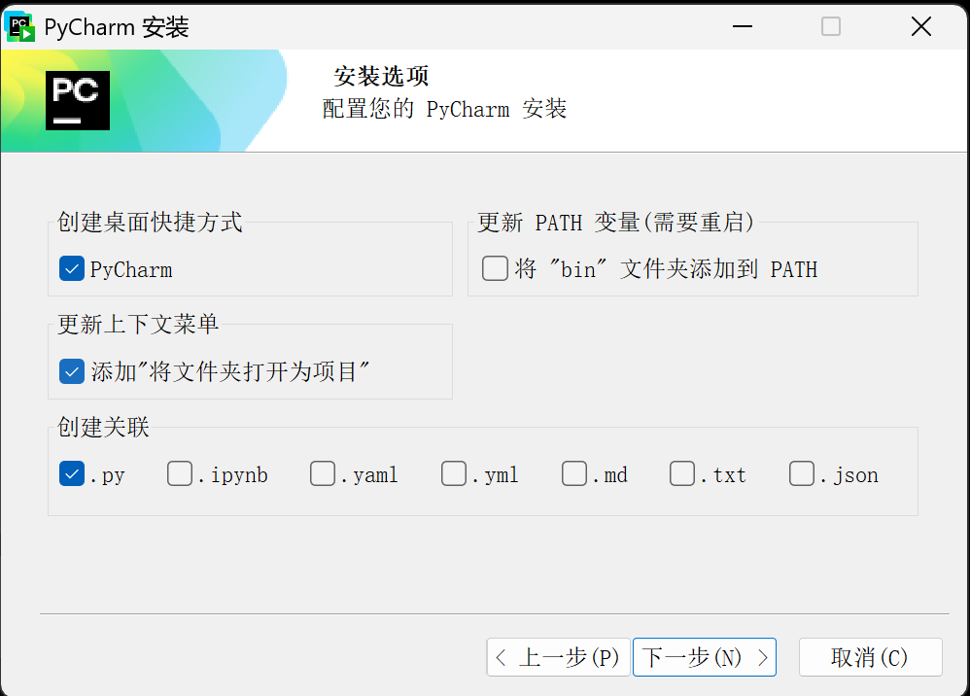Close the PyCharm installer window

pos(921,26)
